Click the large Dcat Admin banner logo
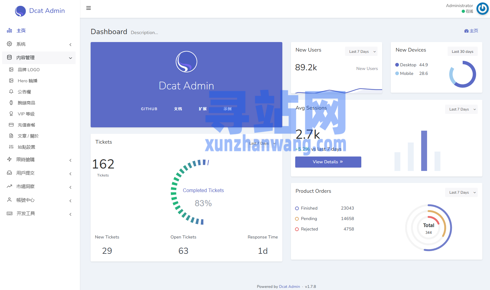 tap(186, 62)
